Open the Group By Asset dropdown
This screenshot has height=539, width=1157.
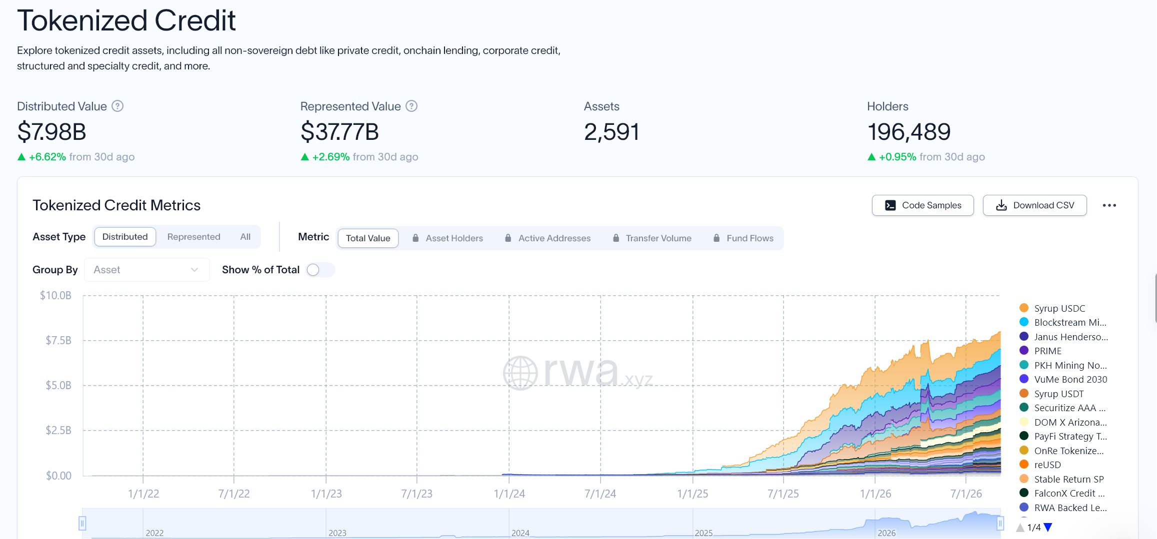[146, 270]
